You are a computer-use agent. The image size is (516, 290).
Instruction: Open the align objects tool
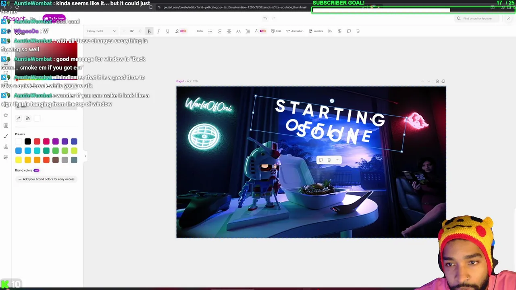(x=330, y=31)
